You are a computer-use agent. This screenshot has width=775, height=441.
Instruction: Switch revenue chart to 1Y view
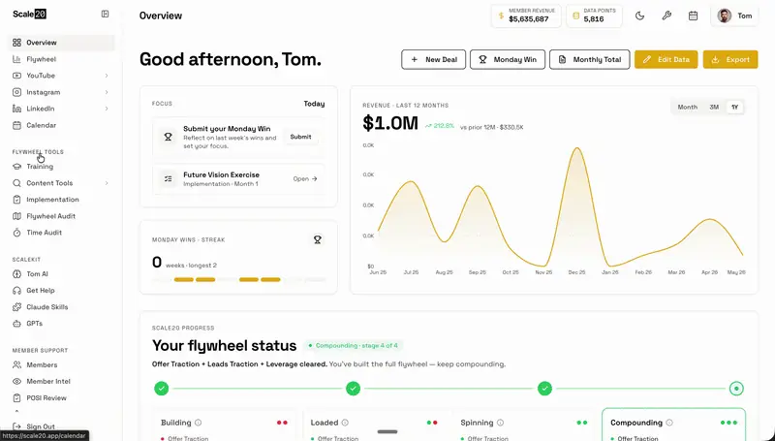[734, 108]
